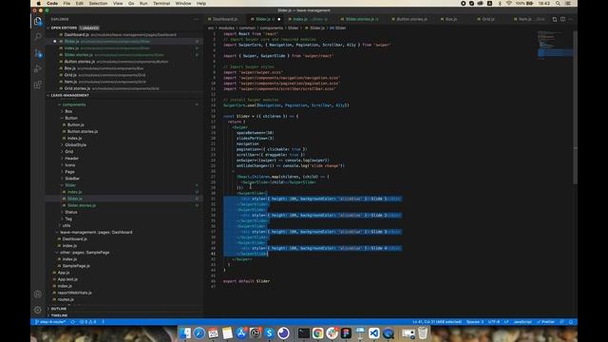Click the Spaces indentation setting in status bar
608x342 pixels.
[475, 322]
